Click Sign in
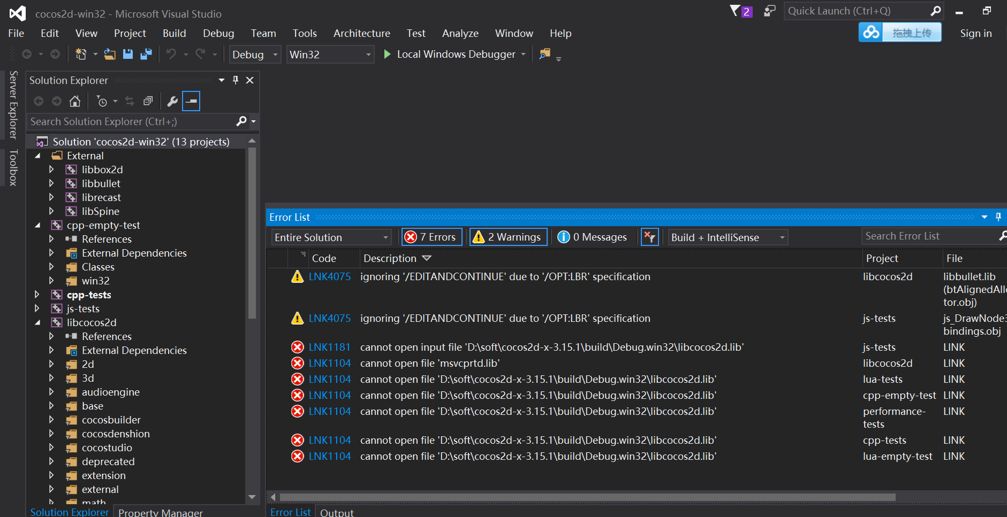Viewport: 1007px width, 517px height. pos(976,33)
